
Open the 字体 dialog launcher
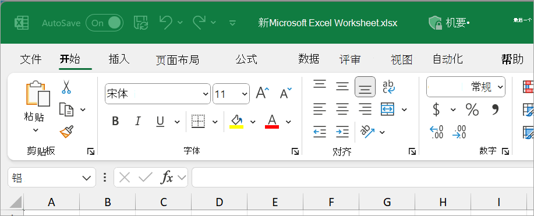pos(295,151)
